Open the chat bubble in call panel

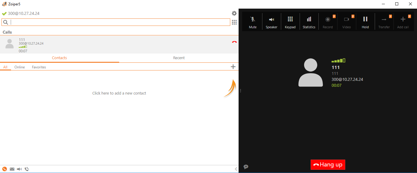pyautogui.click(x=246, y=167)
